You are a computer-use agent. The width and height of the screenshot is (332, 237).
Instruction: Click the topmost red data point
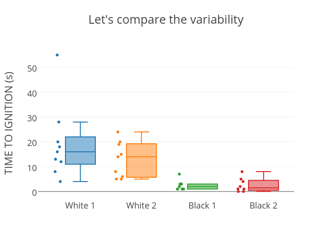(x=242, y=172)
